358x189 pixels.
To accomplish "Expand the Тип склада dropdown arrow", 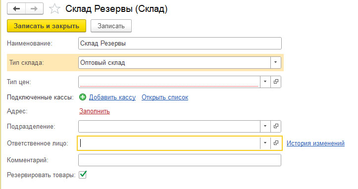I will (276, 62).
